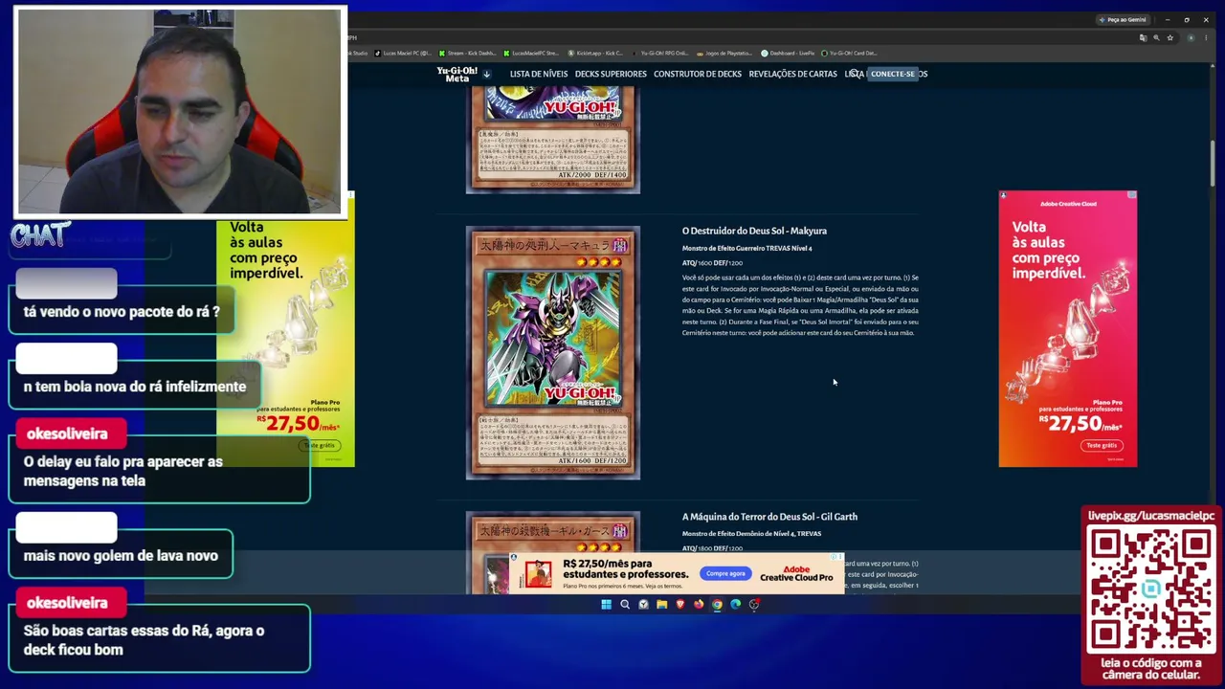Open the LucasMacielPC Stream bookmark
Image resolution: width=1225 pixels, height=689 pixels.
[531, 53]
